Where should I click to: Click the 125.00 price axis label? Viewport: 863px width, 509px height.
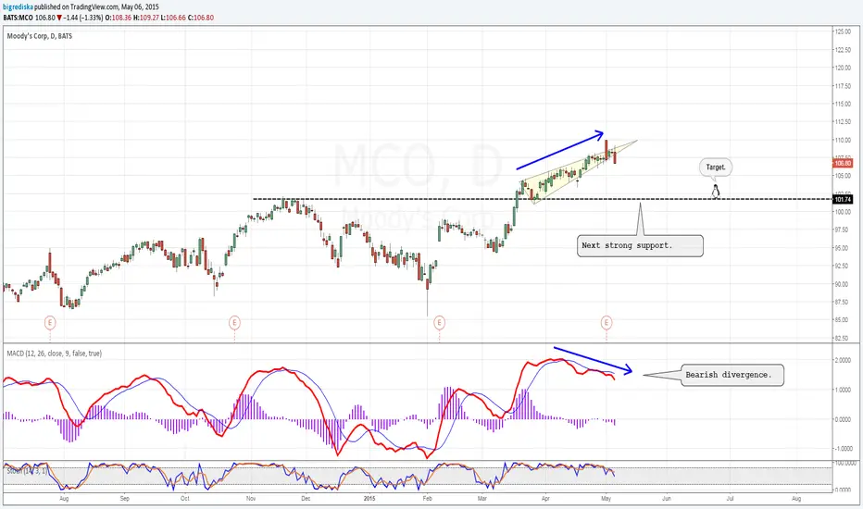[x=844, y=31]
